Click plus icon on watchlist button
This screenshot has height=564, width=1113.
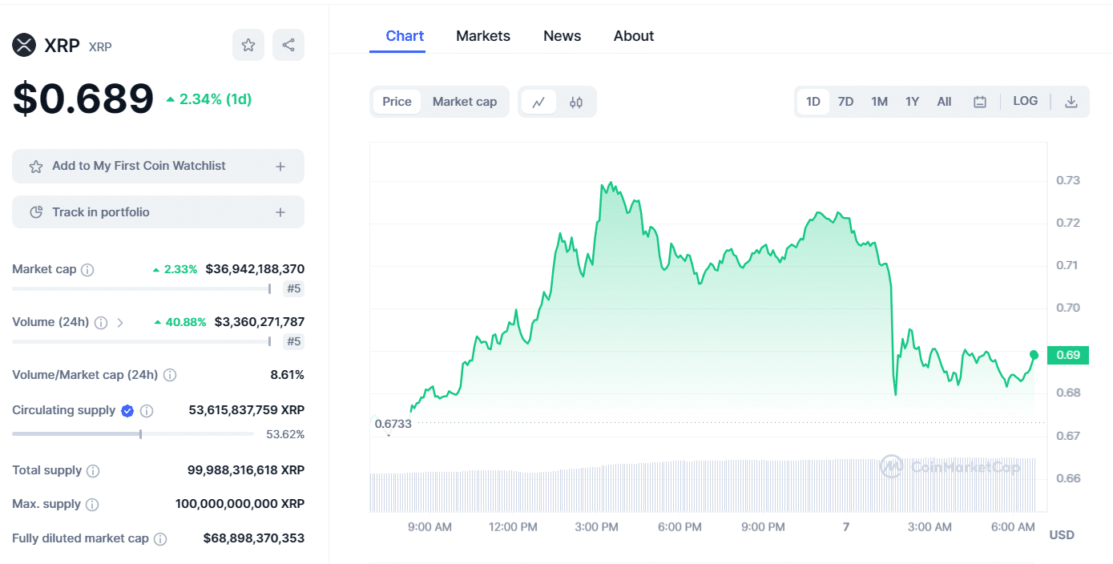280,167
